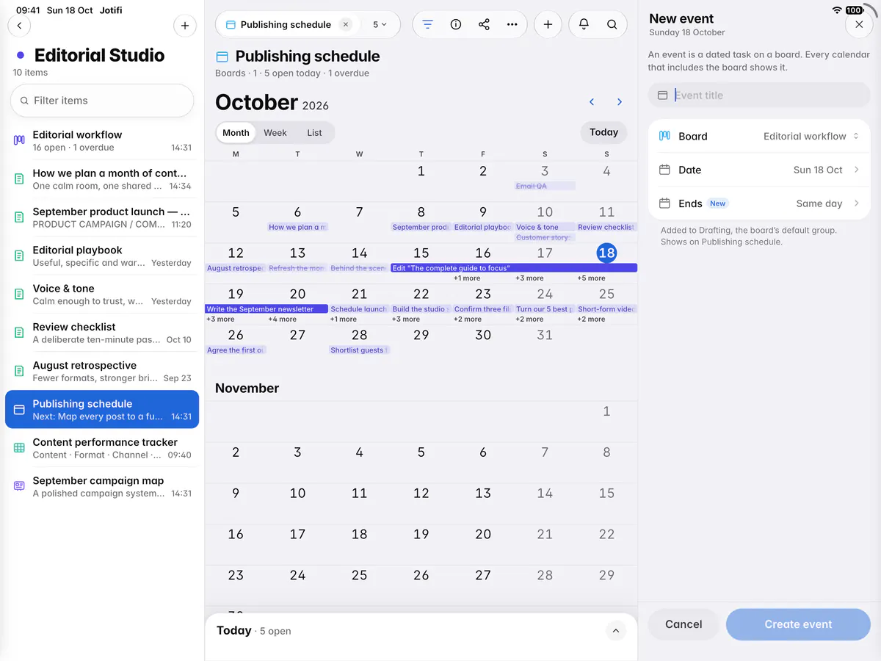Open the calendar filter icon
881x661 pixels.
428,24
